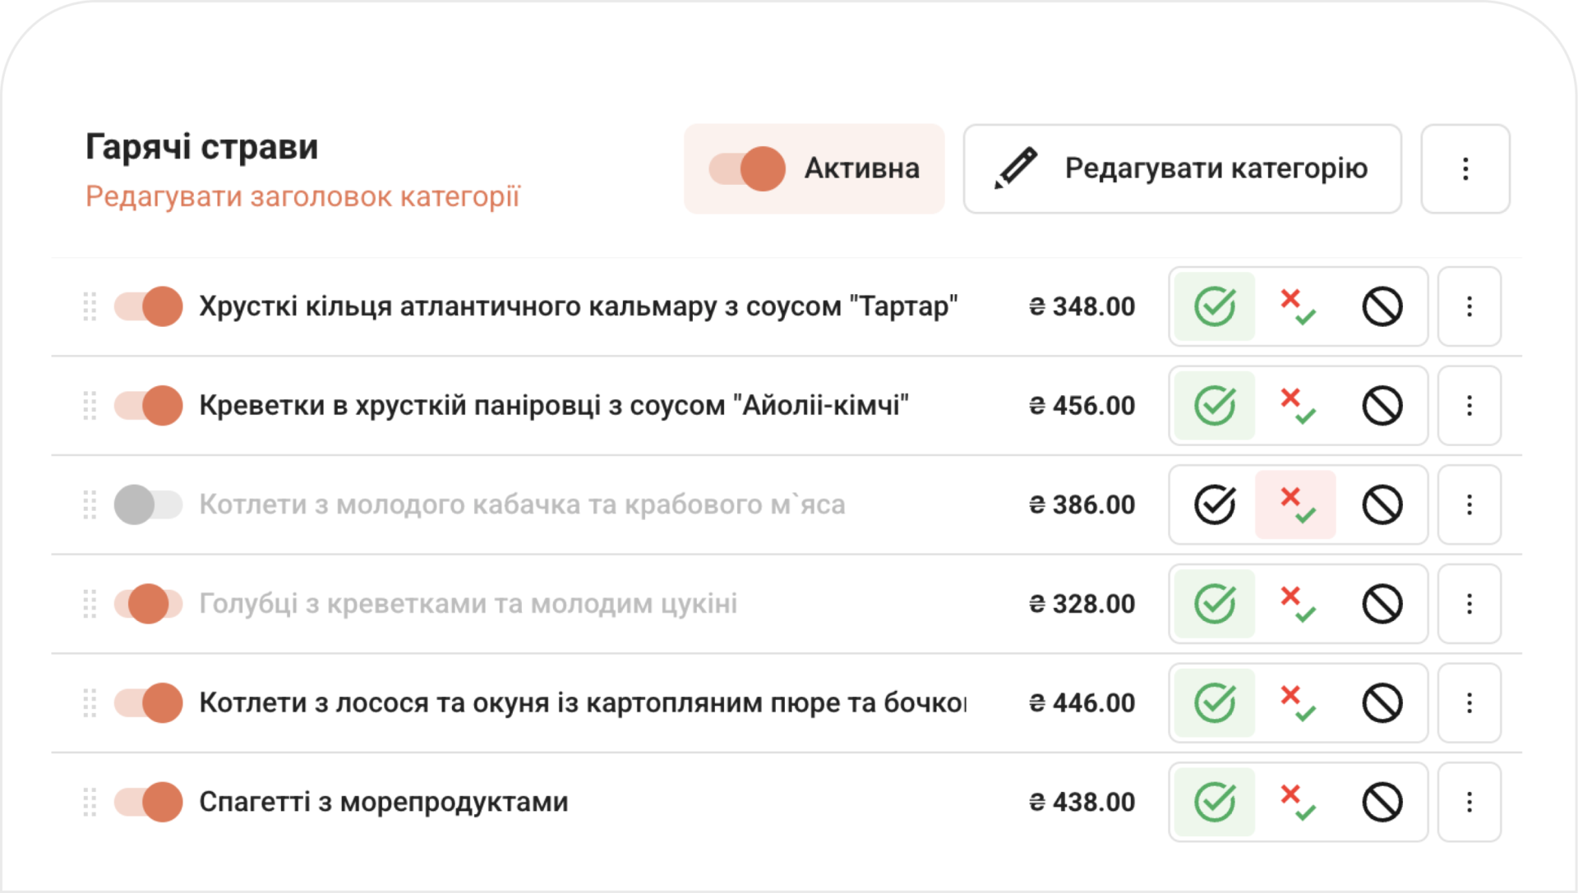This screenshot has width=1578, height=893.
Task: Click the ₴ 456.00 price of Креветки
Action: pyautogui.click(x=1082, y=406)
